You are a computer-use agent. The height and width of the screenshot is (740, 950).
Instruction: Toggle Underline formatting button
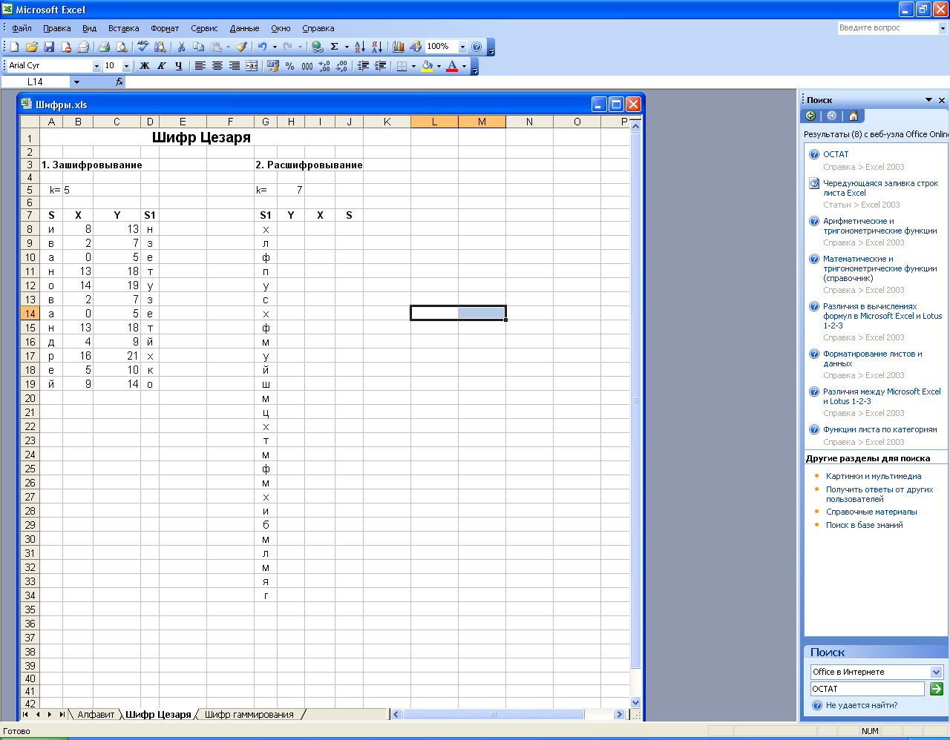(x=178, y=66)
